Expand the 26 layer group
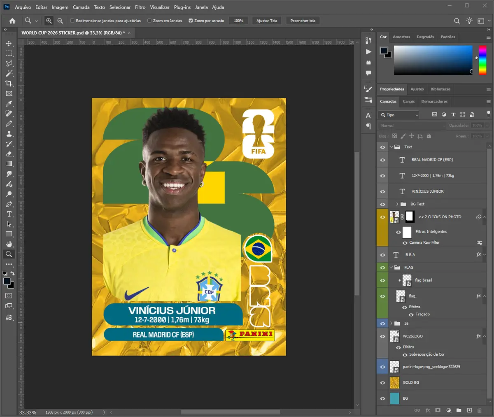494x417 pixels. pos(391,324)
